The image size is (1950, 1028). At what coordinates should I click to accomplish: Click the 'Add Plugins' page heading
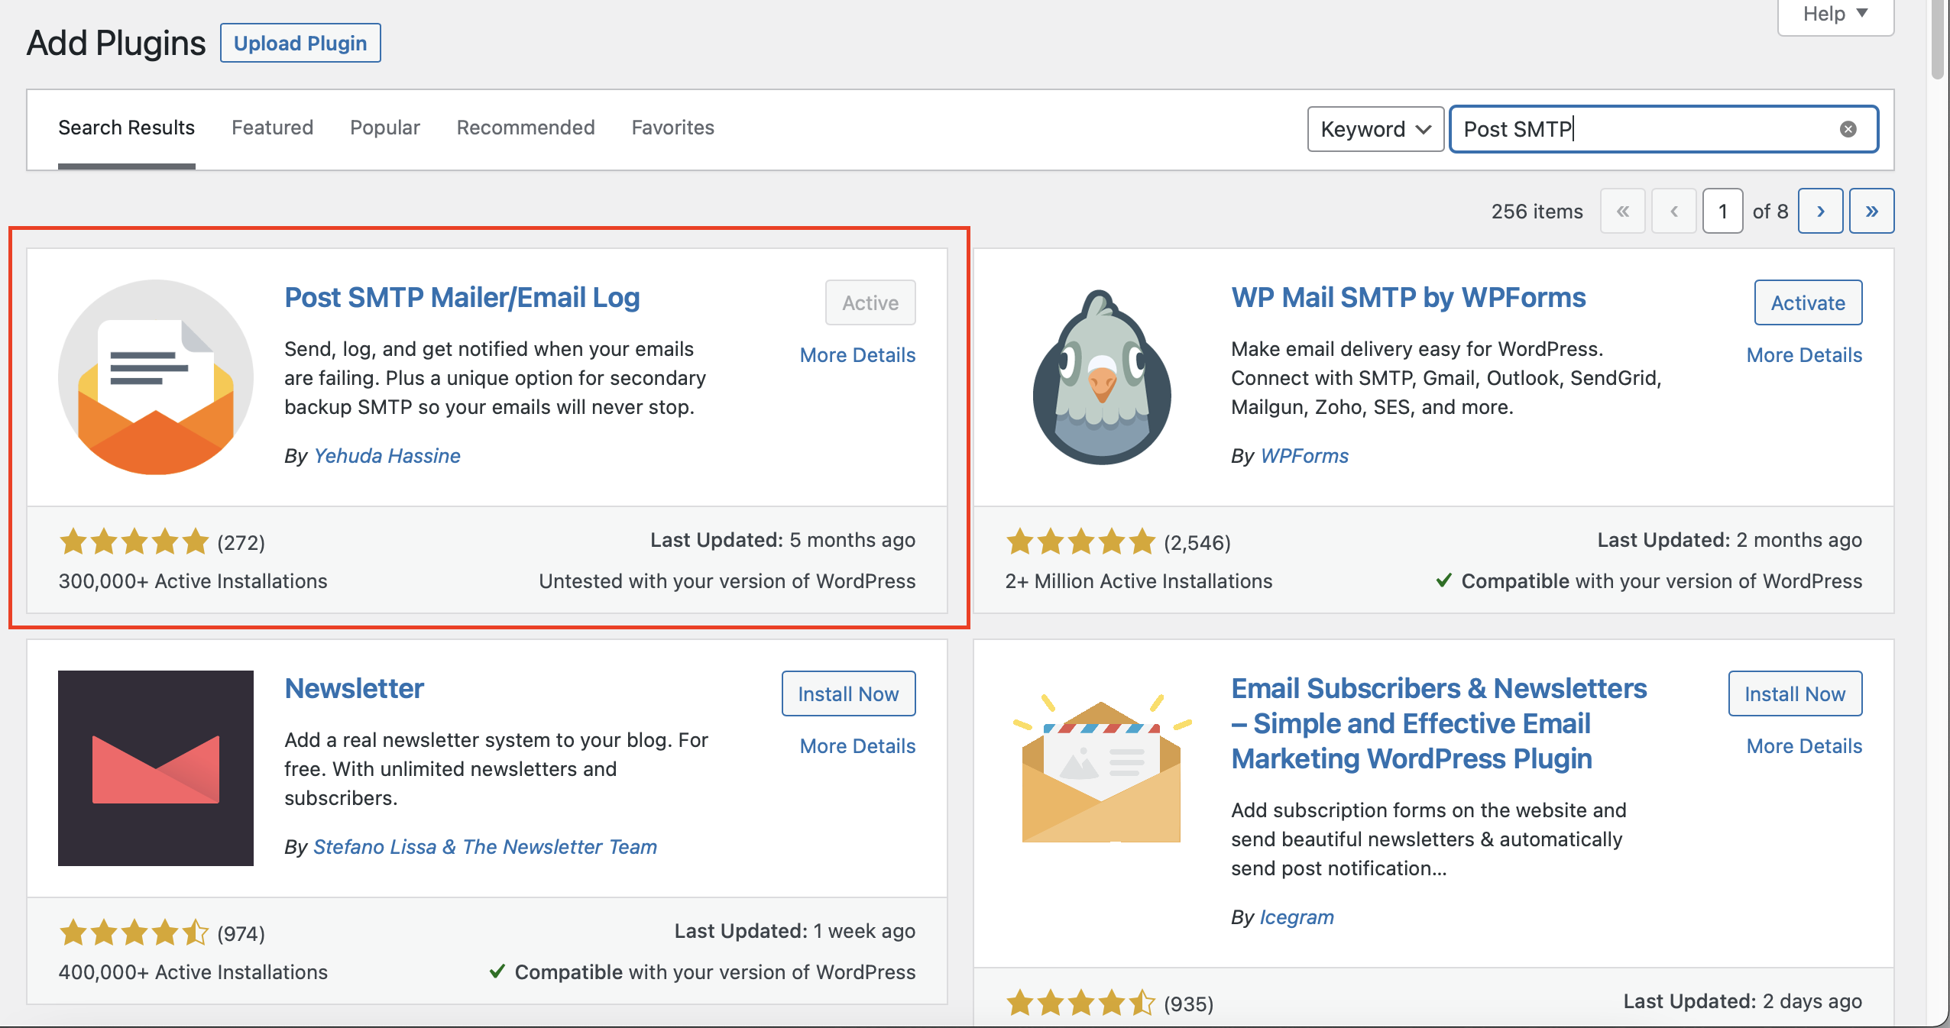pyautogui.click(x=116, y=43)
